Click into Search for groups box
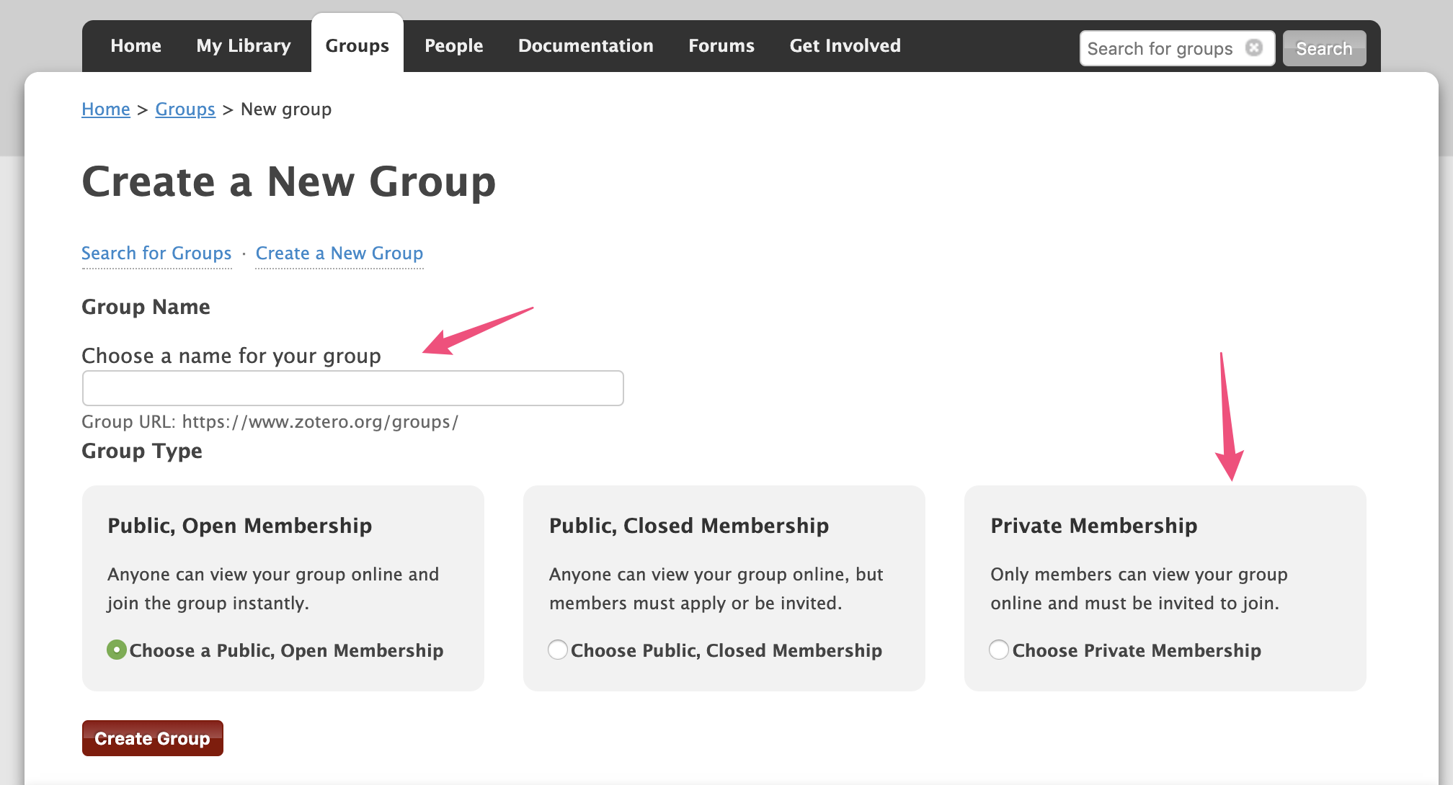The width and height of the screenshot is (1453, 785). pos(1160,48)
